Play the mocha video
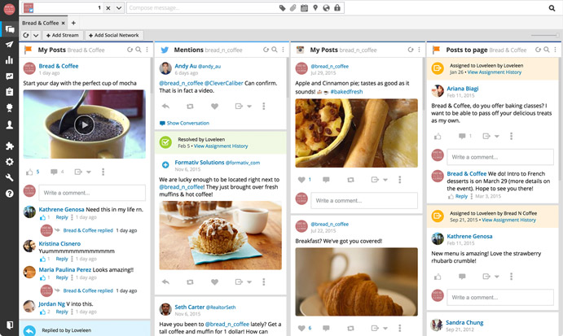Viewport: 563px width, 336px height. pyautogui.click(x=85, y=125)
